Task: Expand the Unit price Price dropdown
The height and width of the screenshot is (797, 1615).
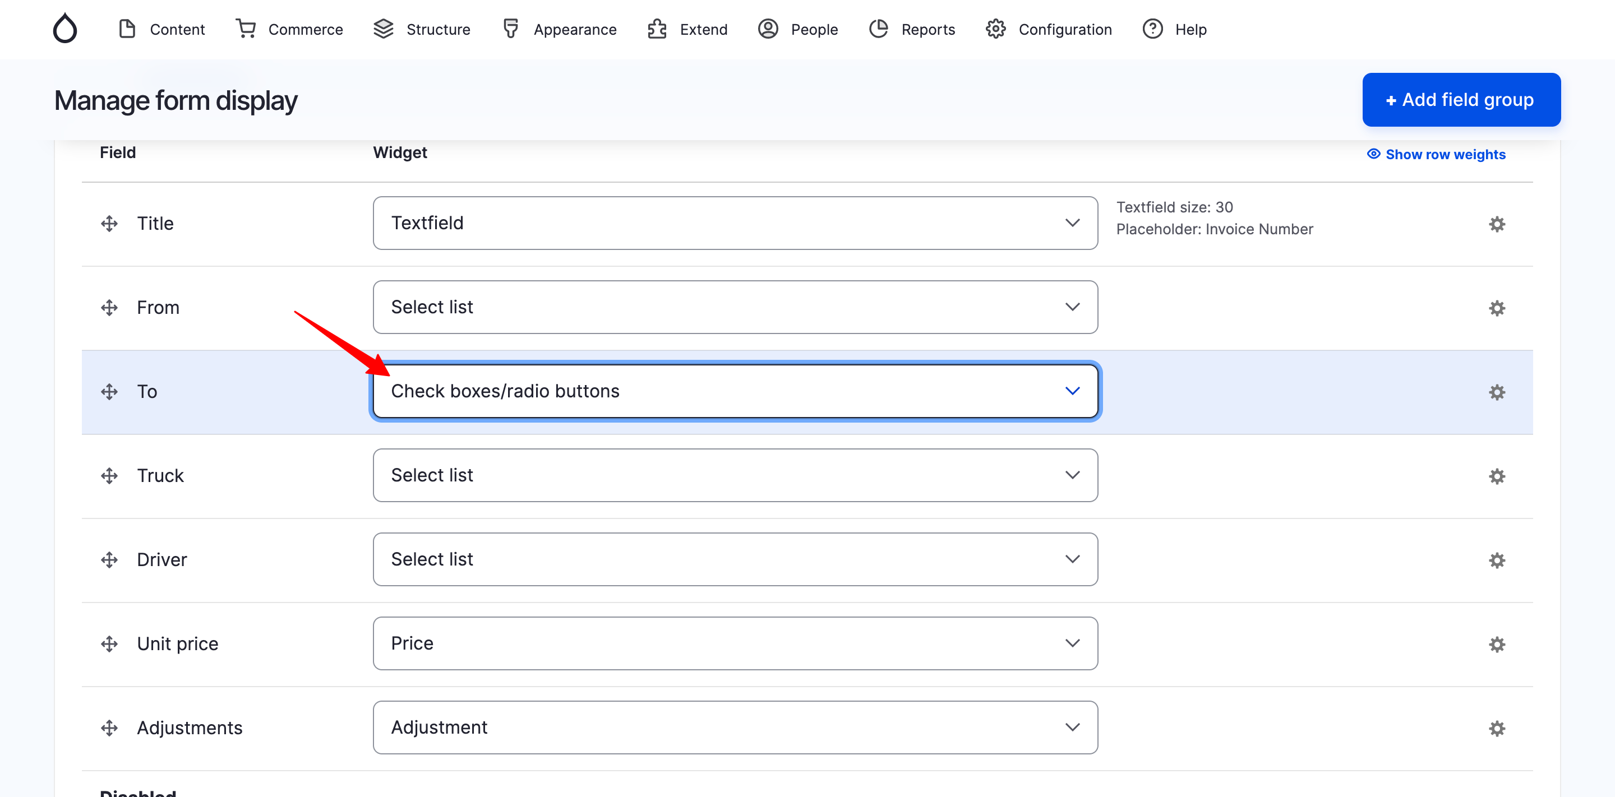Action: (735, 643)
